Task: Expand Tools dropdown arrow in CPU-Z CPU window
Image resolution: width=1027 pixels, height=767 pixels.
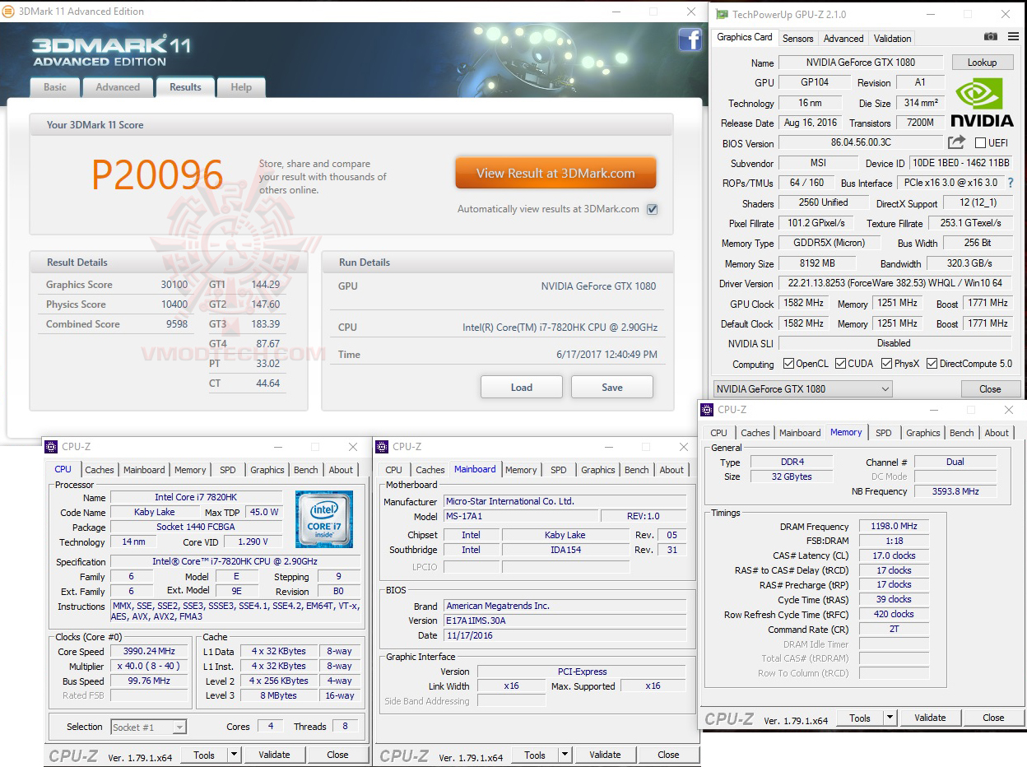Action: pos(234,755)
